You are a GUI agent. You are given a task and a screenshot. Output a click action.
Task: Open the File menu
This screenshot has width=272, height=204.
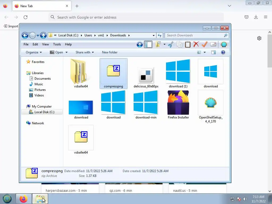pos(26,44)
